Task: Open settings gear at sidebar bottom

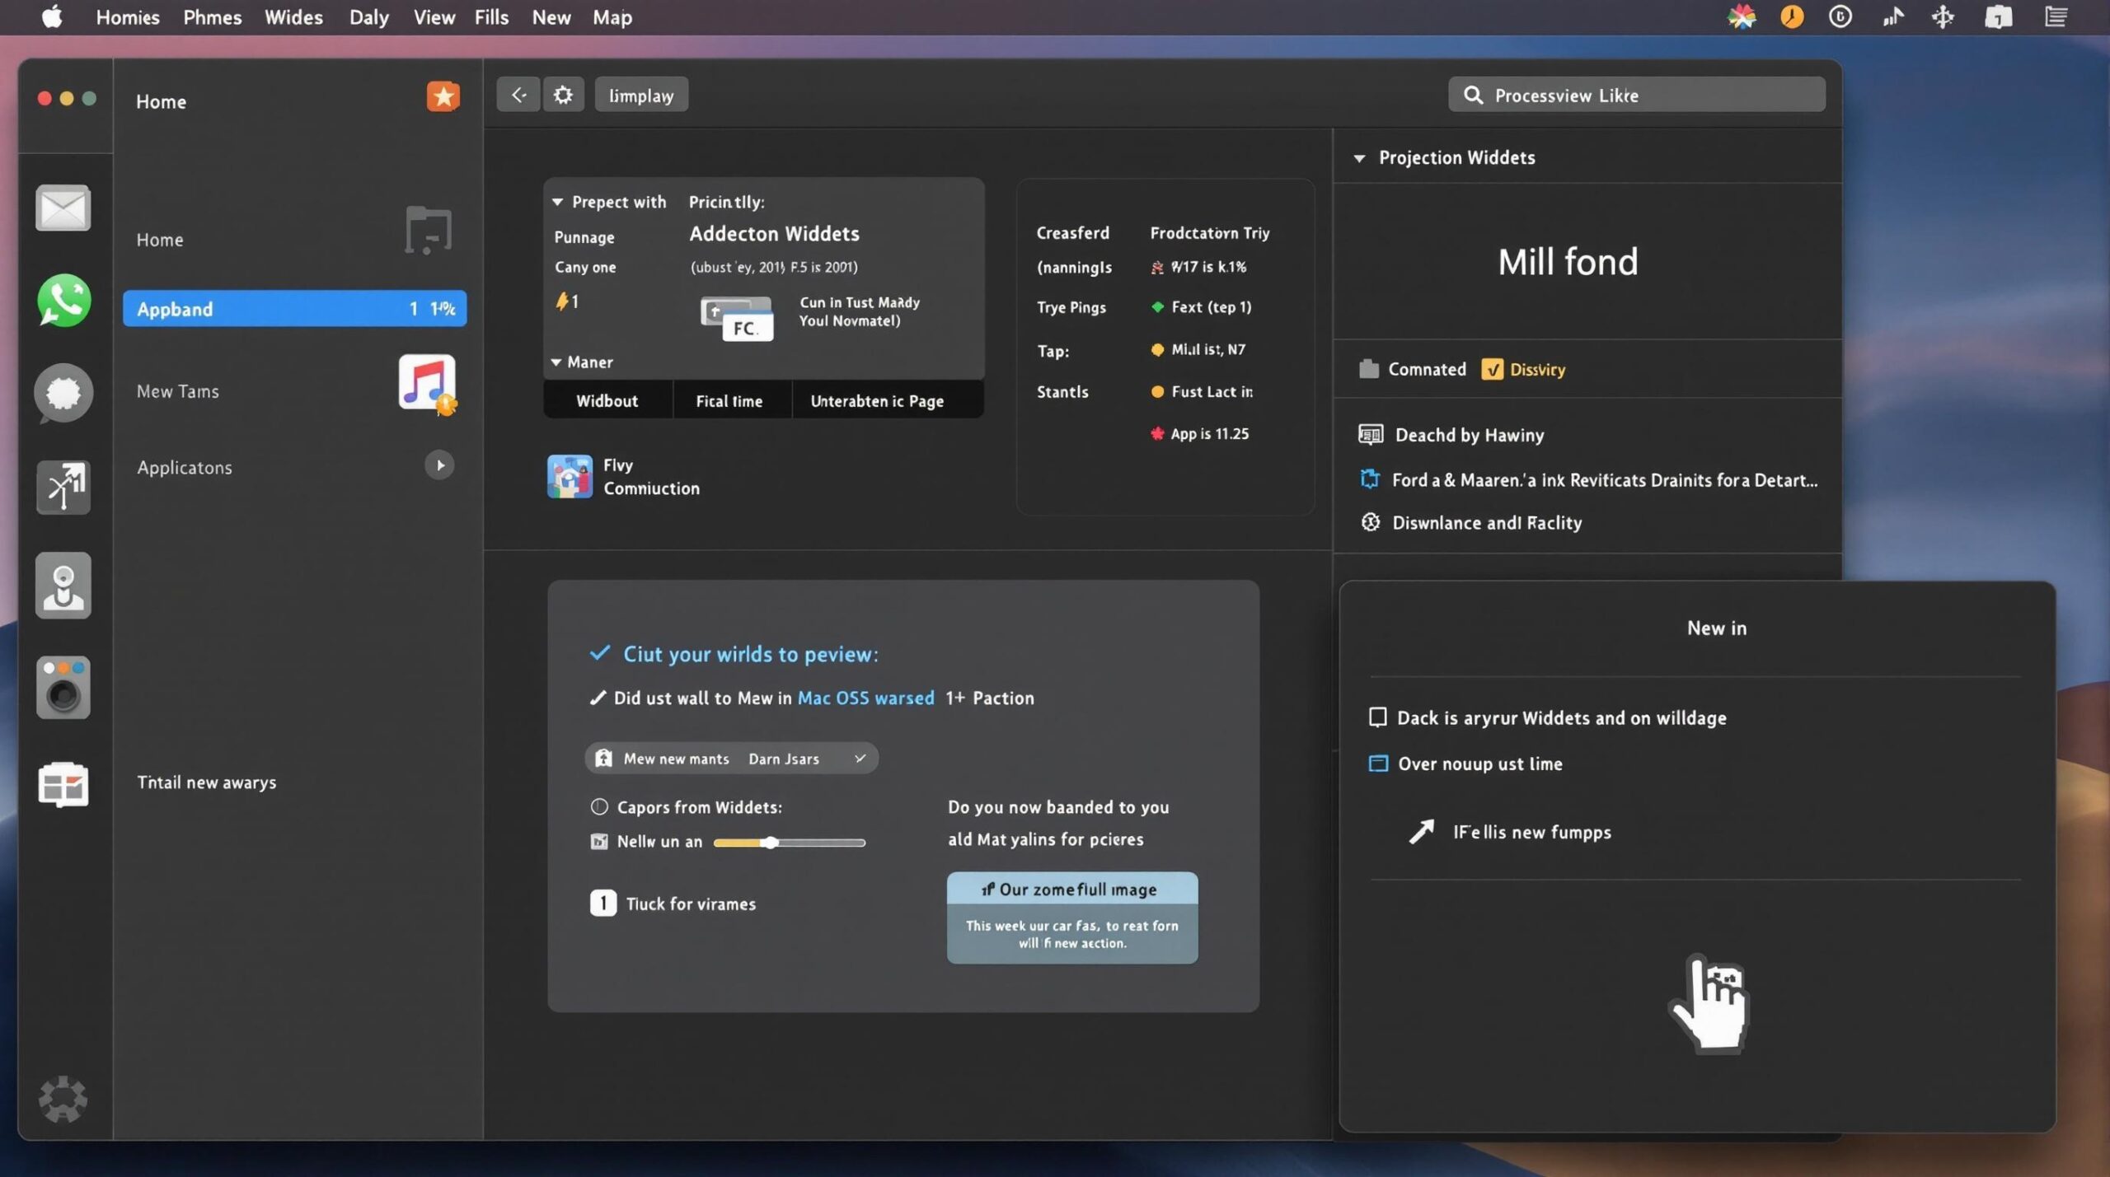Action: click(63, 1098)
